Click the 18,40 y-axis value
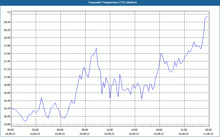The width and height of the screenshot is (220, 137). [x=8, y=22]
